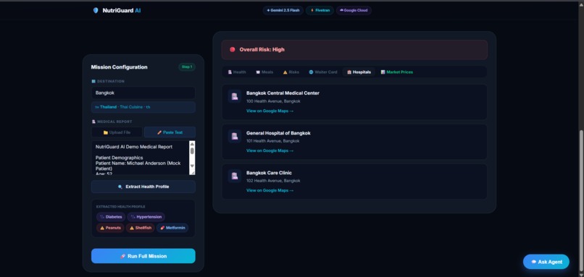Click the folder icon on Upload File
584x277 pixels.
point(106,132)
